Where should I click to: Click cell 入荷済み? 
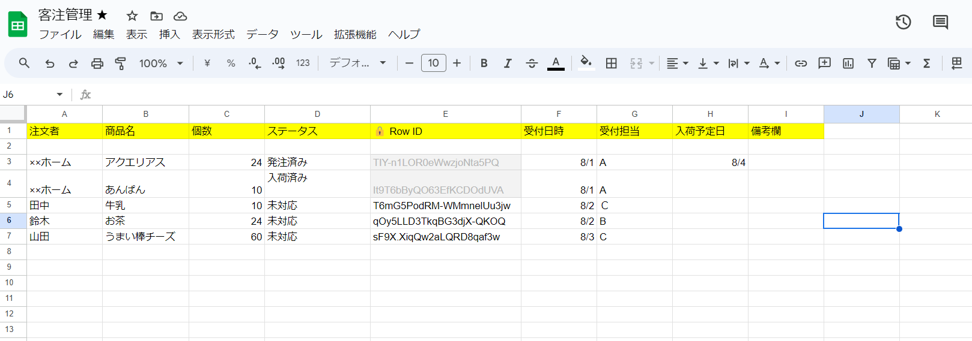coord(317,183)
